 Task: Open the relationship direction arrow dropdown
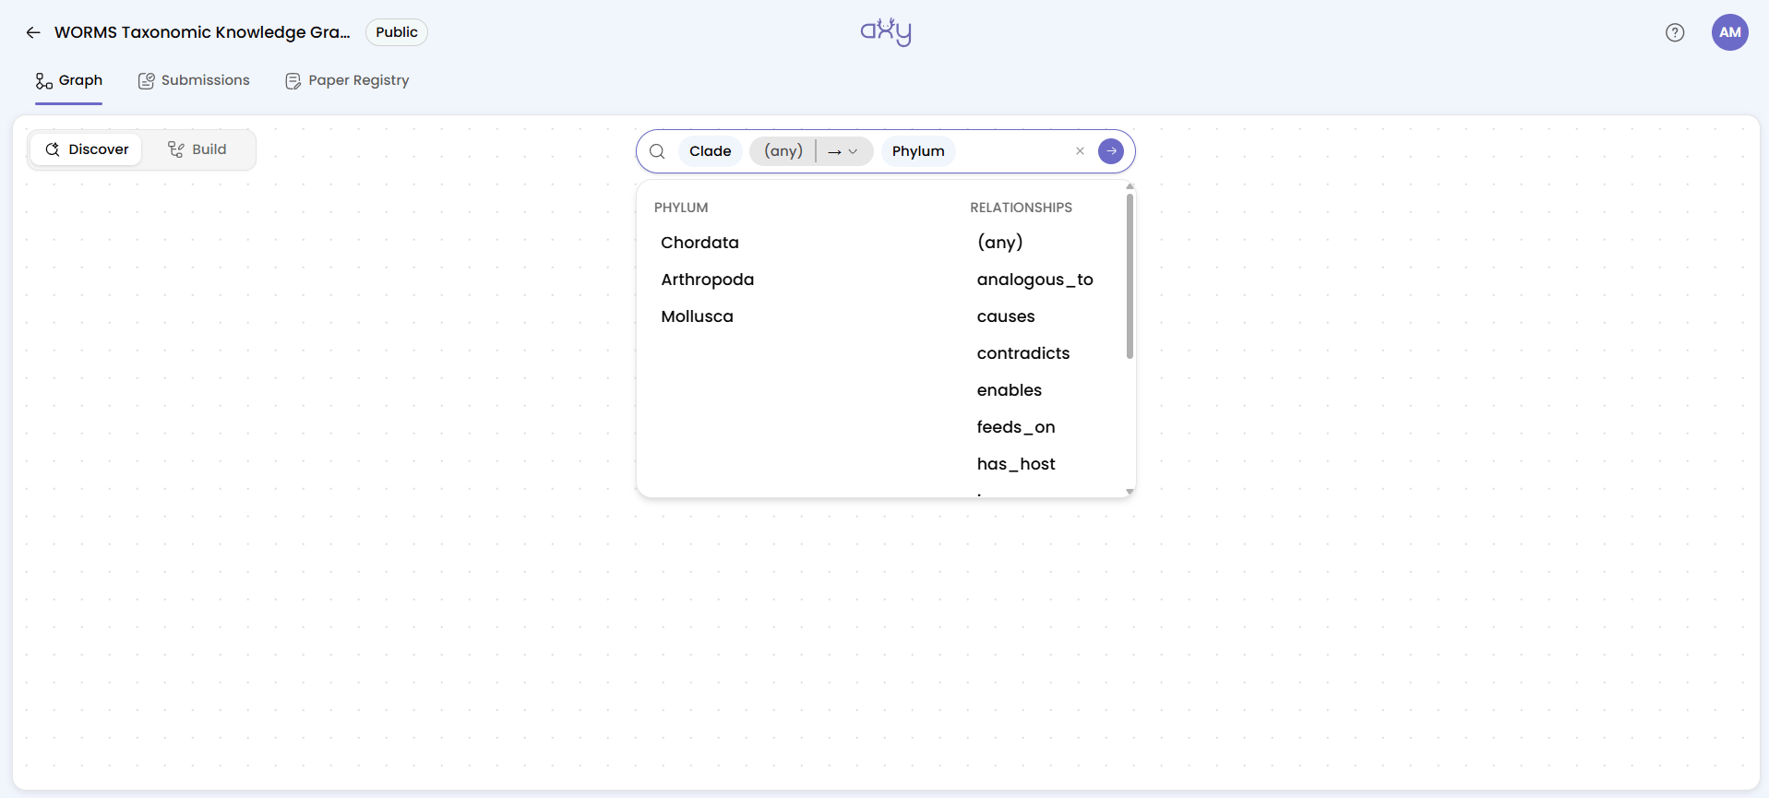coord(843,151)
